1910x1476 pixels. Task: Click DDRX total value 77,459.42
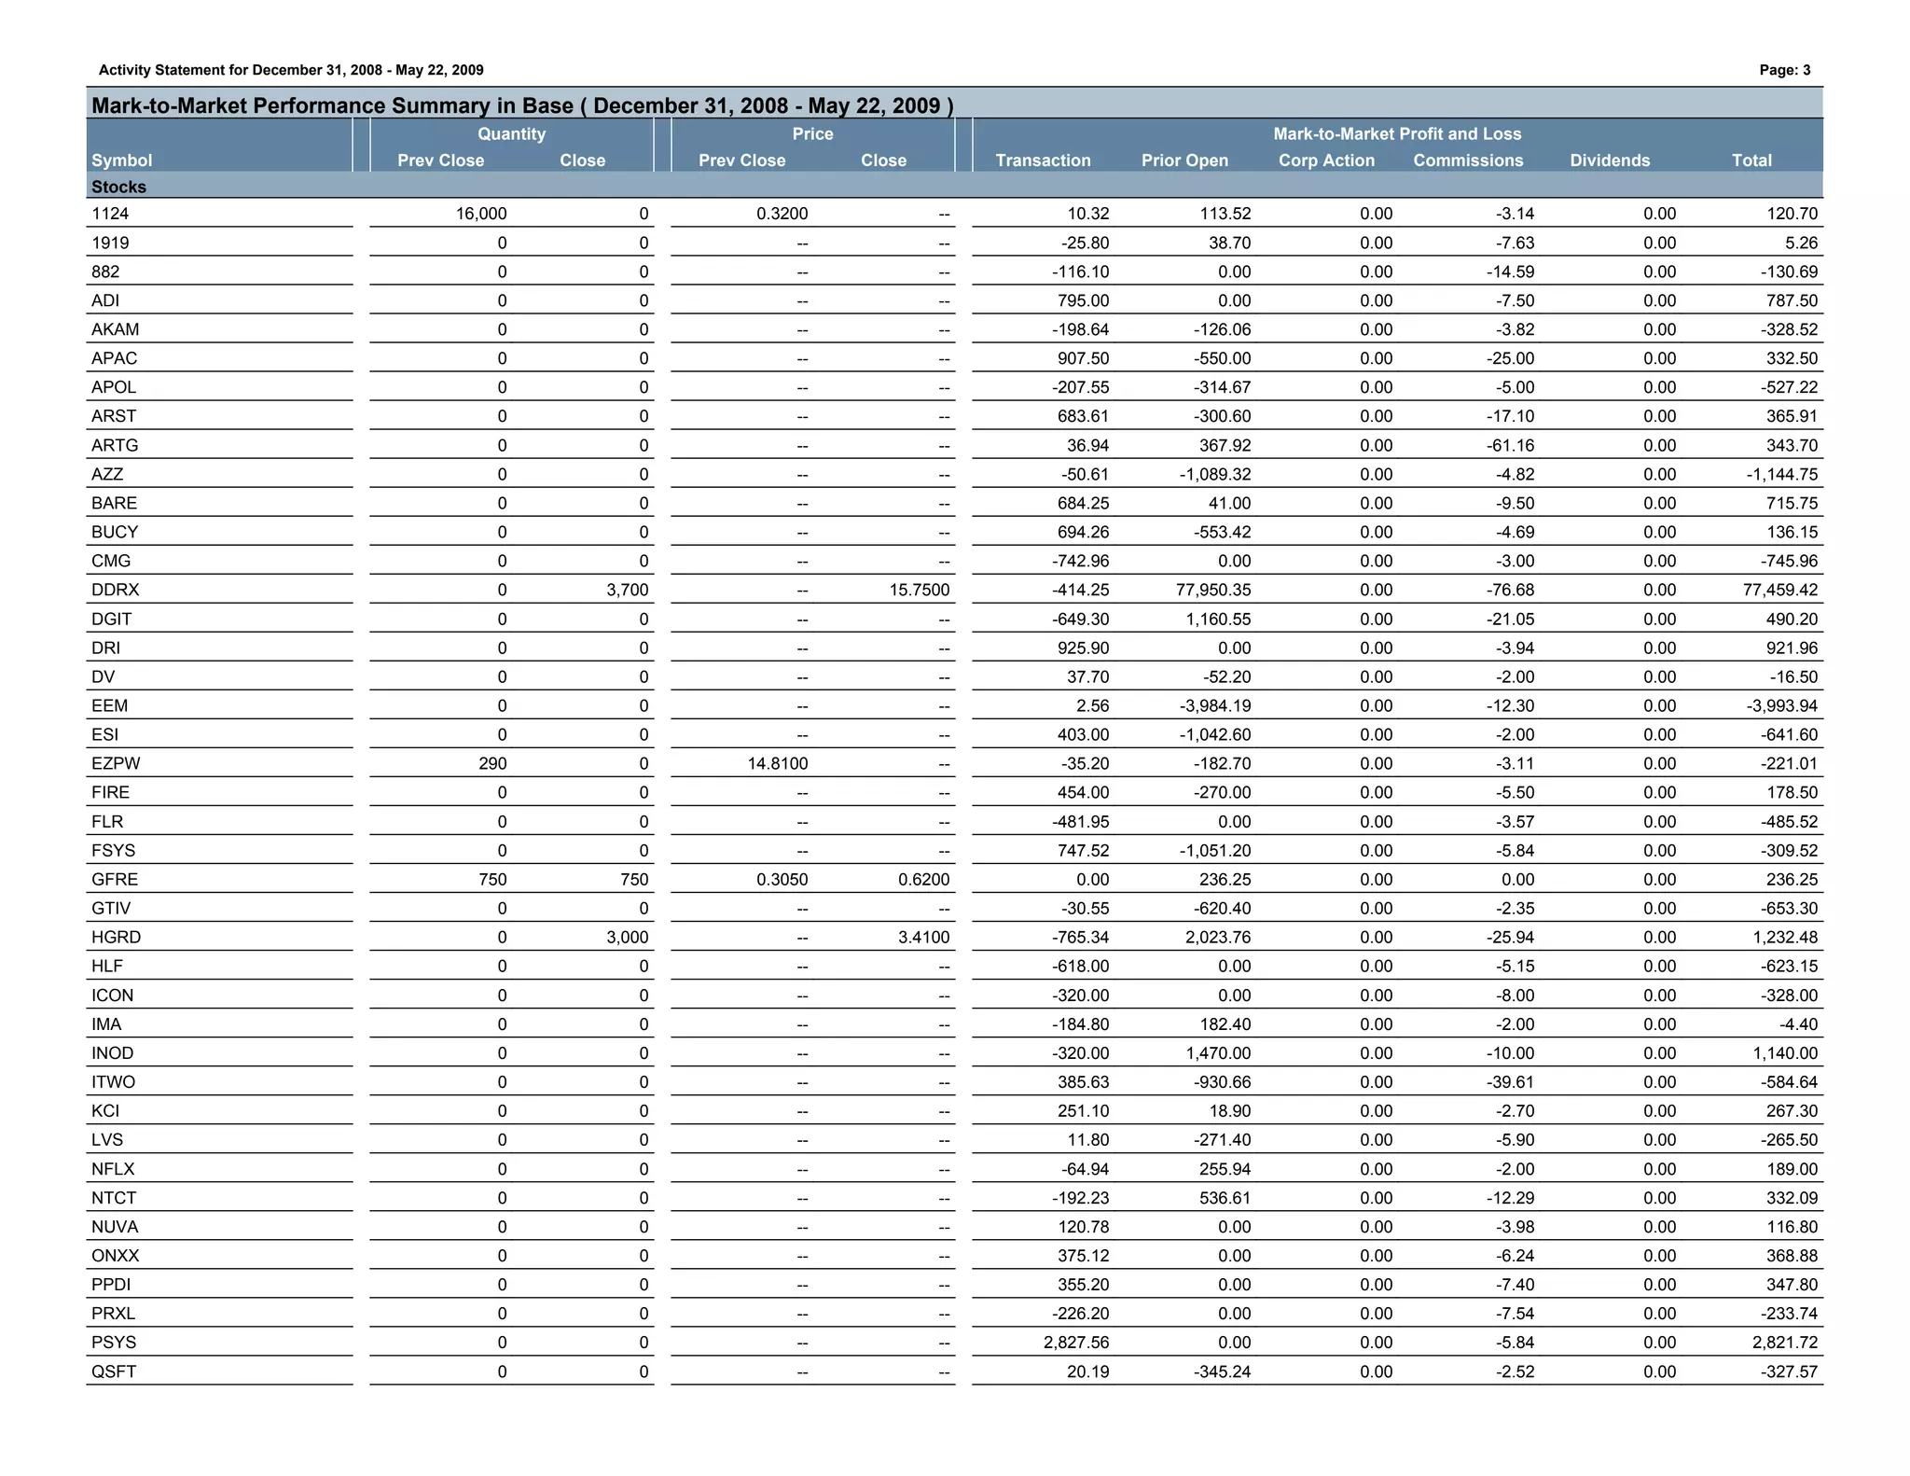(1779, 591)
